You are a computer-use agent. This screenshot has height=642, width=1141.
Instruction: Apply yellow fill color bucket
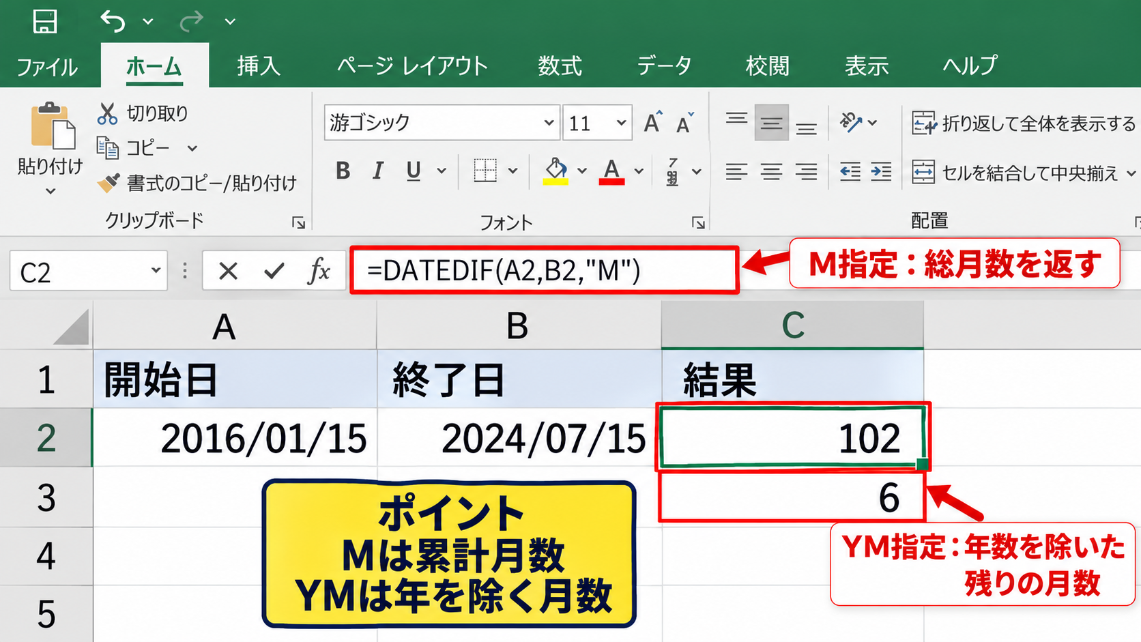pyautogui.click(x=556, y=171)
